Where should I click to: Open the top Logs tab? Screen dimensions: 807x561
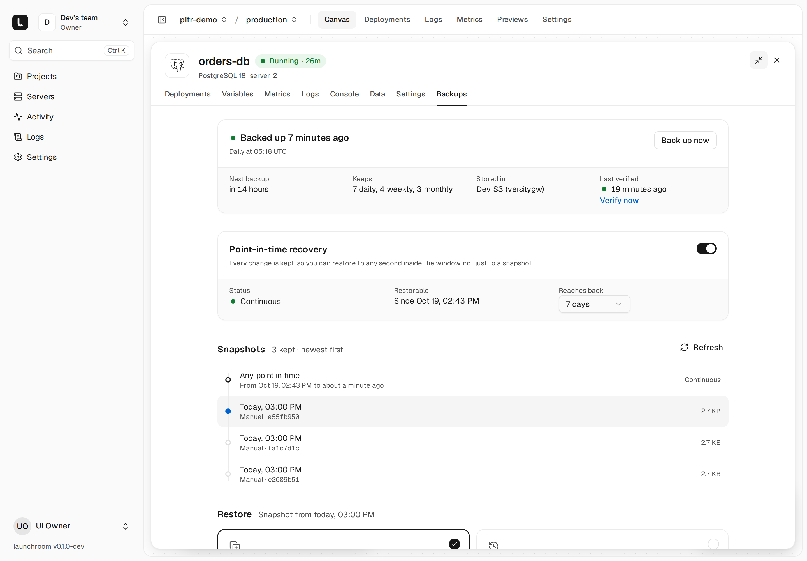pyautogui.click(x=433, y=19)
